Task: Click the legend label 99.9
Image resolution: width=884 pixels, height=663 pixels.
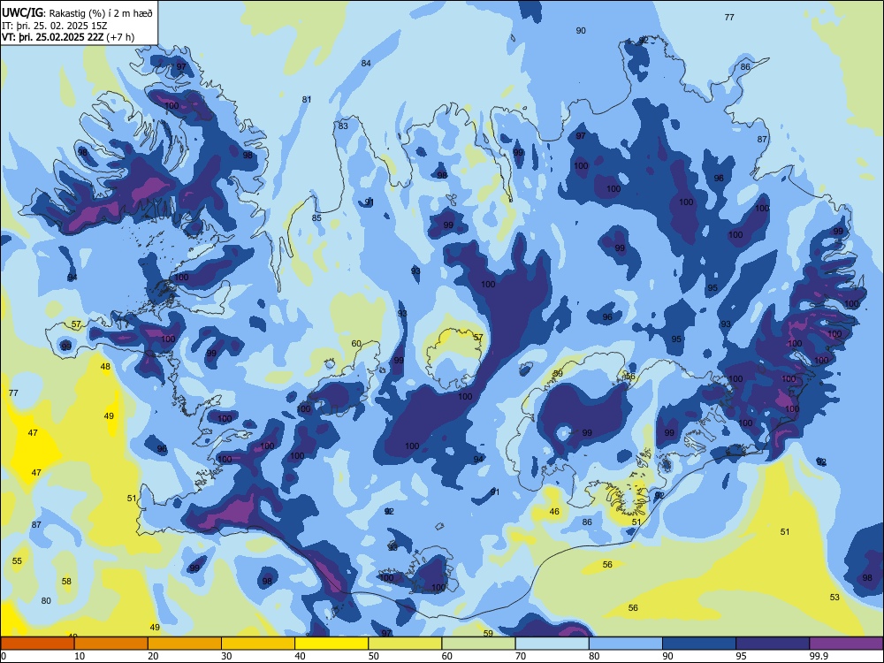Action: pyautogui.click(x=819, y=656)
